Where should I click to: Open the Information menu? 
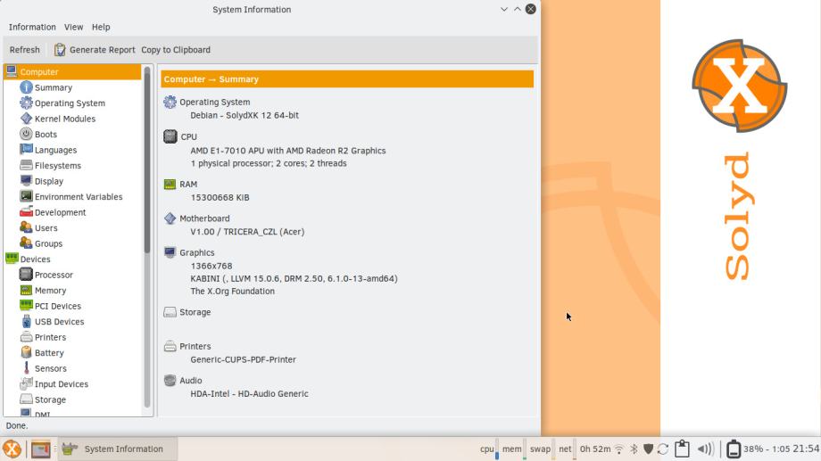tap(32, 27)
